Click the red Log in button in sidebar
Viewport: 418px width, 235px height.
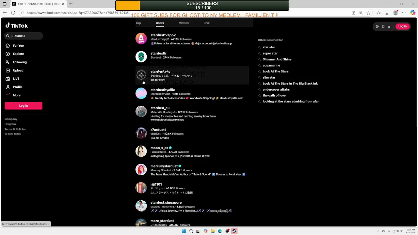click(x=24, y=106)
